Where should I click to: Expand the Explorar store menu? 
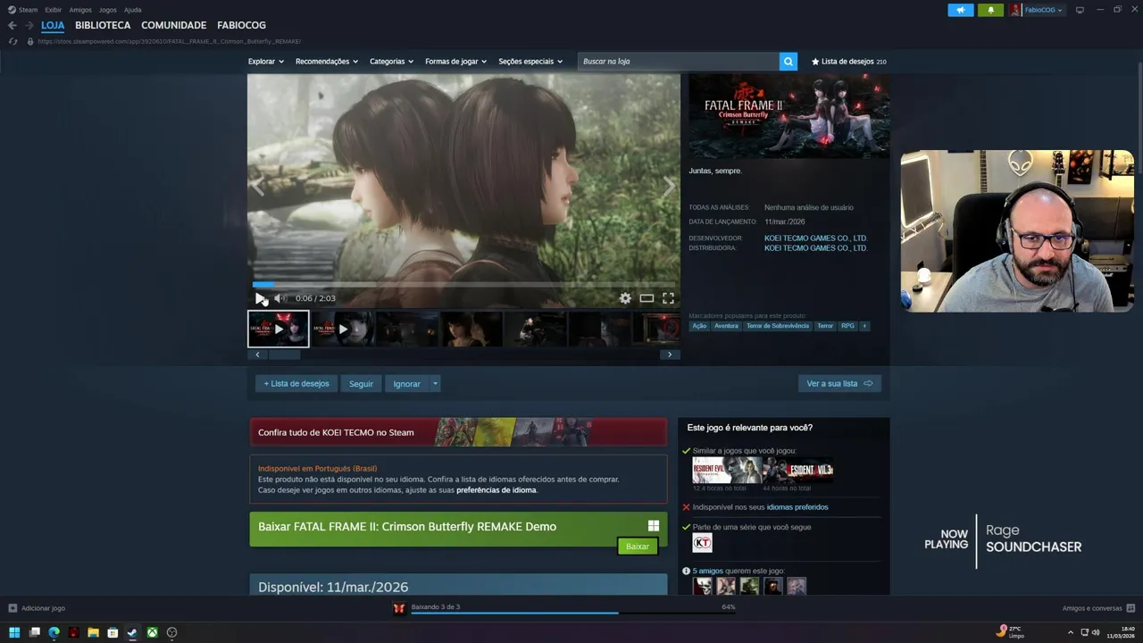(266, 62)
